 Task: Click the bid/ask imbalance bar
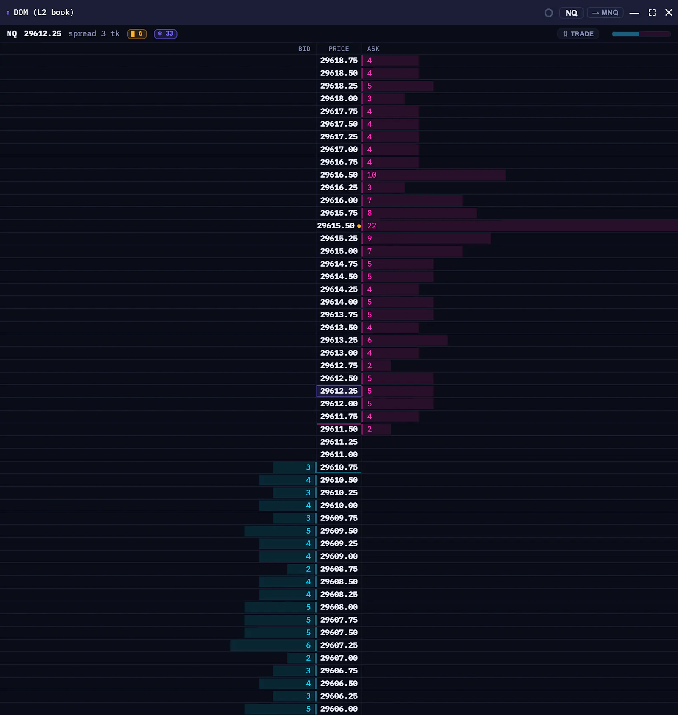click(641, 34)
